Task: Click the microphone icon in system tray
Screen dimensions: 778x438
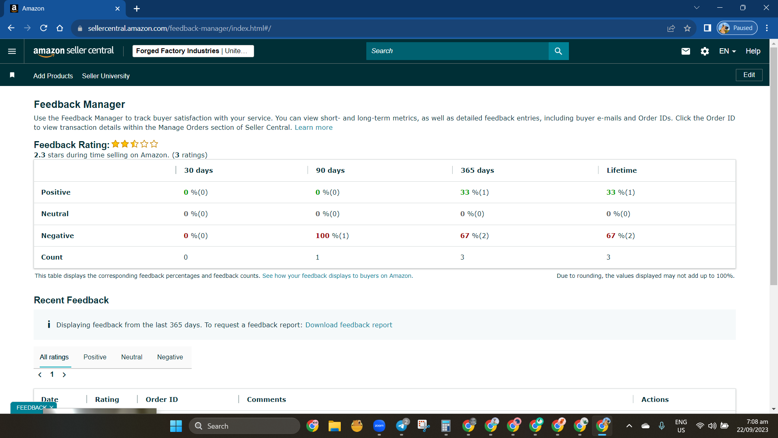Action: click(x=662, y=426)
